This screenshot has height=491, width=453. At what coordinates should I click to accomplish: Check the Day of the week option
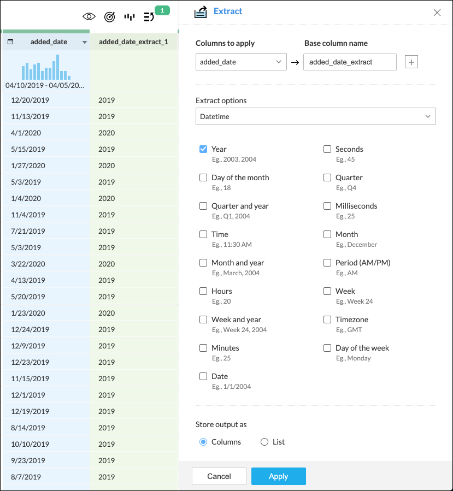(x=327, y=348)
